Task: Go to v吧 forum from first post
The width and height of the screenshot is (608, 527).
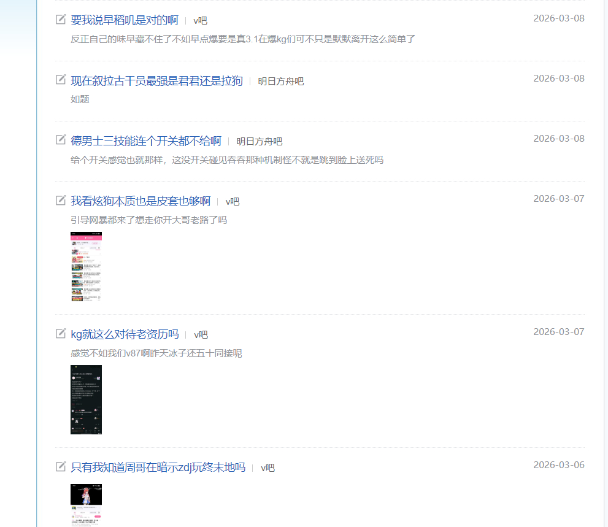Action: 200,21
